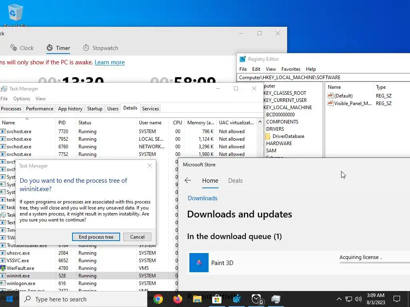Click the icon of uhssvc.exe process
The width and height of the screenshot is (410, 307).
pos(3,253)
